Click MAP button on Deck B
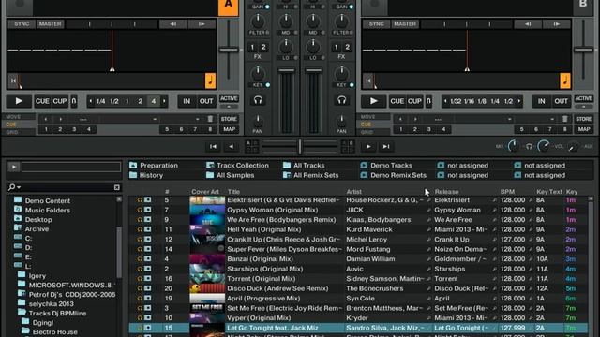Viewport: 600px width, 337px height. tap(584, 129)
